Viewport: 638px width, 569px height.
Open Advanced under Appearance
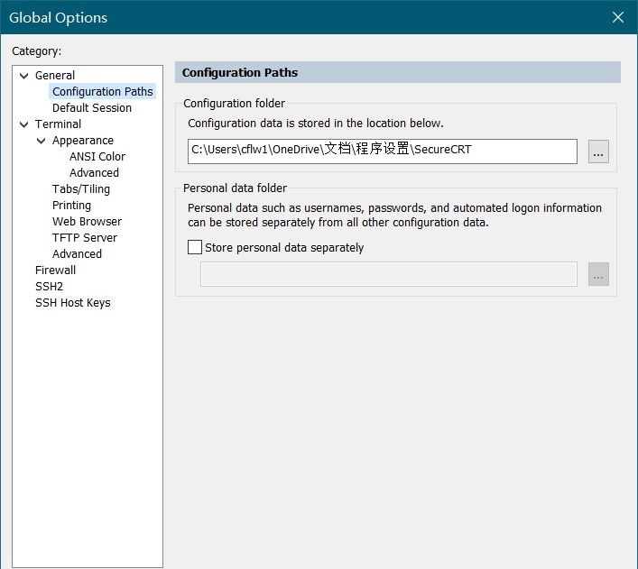[94, 173]
